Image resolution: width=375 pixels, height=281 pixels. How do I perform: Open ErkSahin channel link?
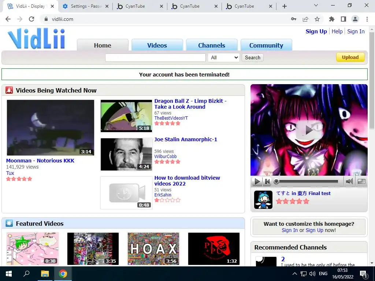click(163, 195)
